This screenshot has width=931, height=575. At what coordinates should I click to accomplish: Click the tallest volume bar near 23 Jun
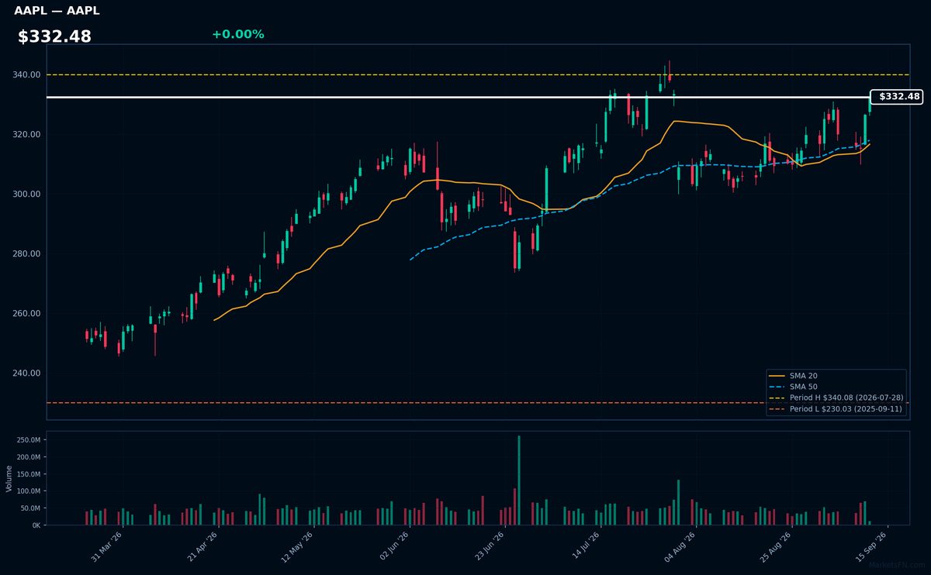(x=519, y=480)
